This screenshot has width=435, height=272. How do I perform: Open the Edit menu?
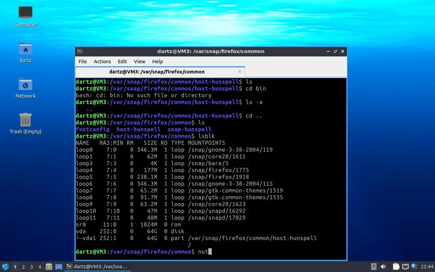(x=122, y=62)
